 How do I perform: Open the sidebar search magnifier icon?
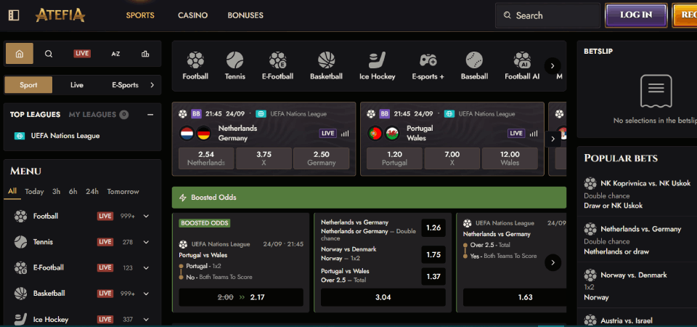pyautogui.click(x=49, y=54)
